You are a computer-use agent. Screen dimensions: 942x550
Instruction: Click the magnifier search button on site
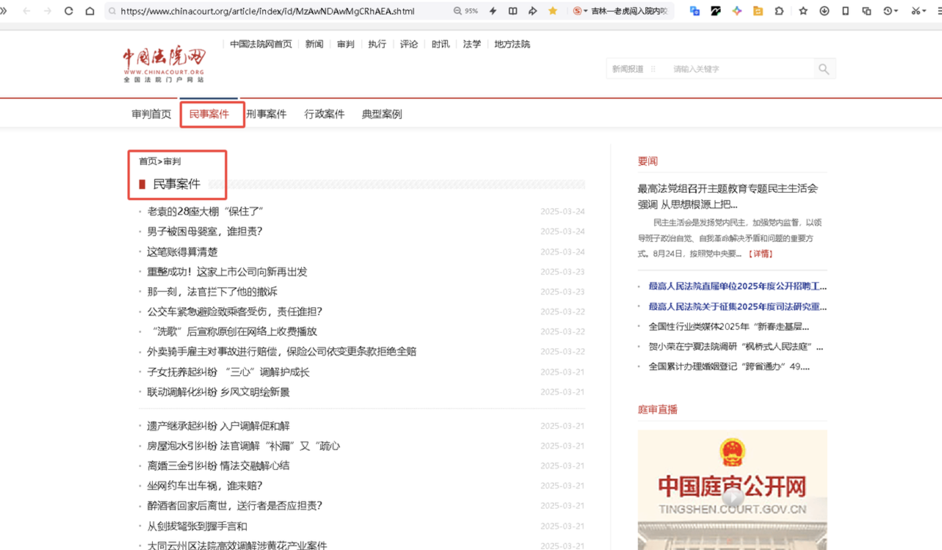tap(824, 69)
